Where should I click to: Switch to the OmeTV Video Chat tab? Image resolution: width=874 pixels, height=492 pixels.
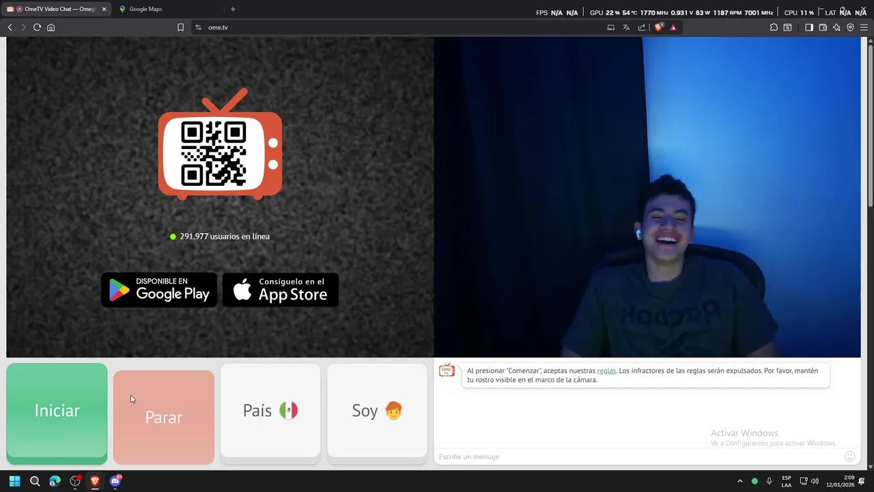[55, 9]
